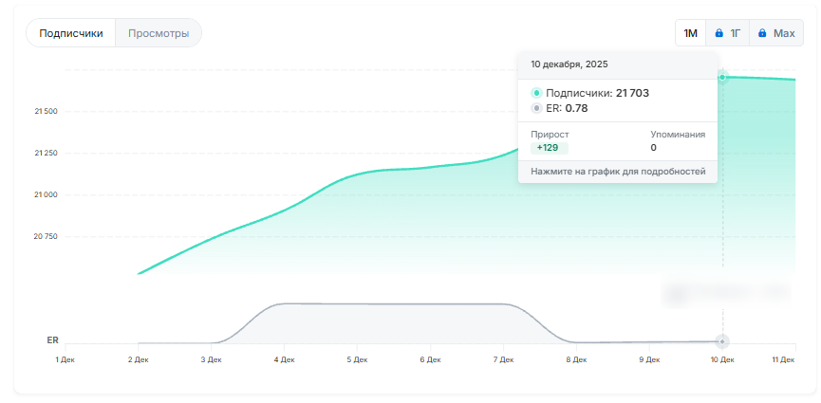
Task: Click the Упоминания value in the tooltip
Action: [653, 148]
